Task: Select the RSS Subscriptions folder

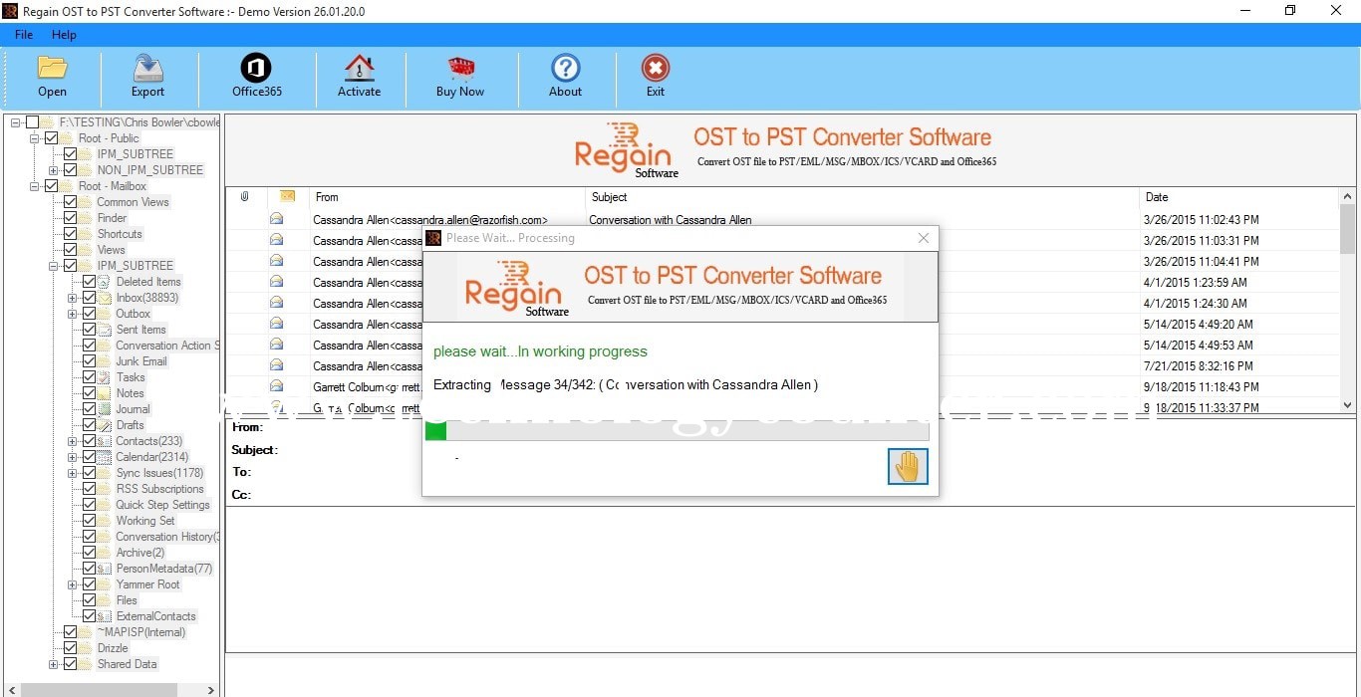Action: (x=159, y=489)
